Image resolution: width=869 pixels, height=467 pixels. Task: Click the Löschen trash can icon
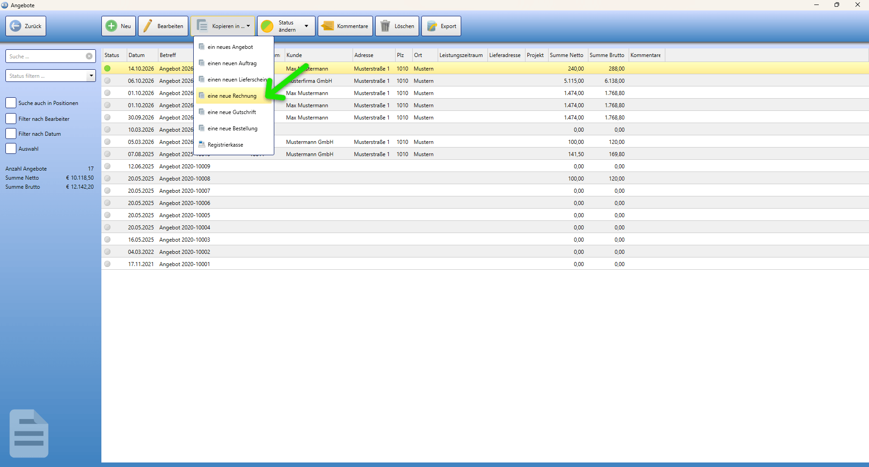[x=385, y=26]
